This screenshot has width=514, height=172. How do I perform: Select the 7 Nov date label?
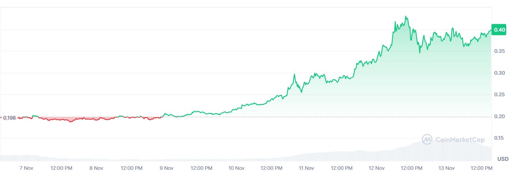click(x=26, y=168)
